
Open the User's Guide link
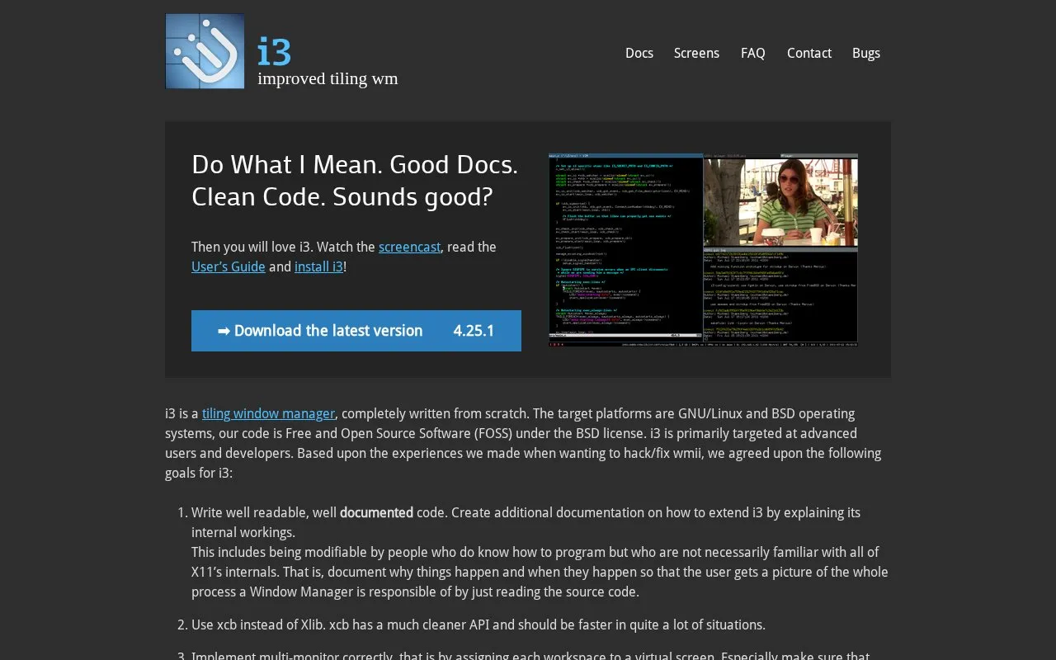(x=229, y=266)
